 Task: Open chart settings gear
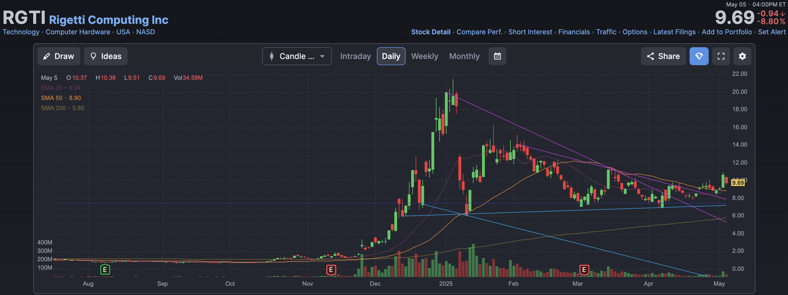coord(742,56)
